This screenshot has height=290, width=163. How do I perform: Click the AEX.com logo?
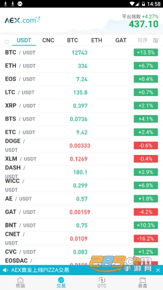coord(23,20)
